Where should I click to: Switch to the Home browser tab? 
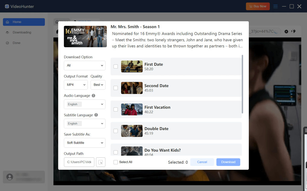click(x=62, y=22)
